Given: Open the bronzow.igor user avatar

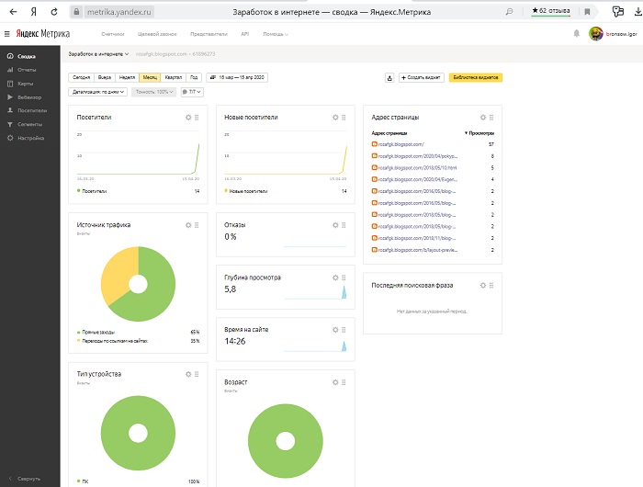Looking at the screenshot, I should (595, 34).
